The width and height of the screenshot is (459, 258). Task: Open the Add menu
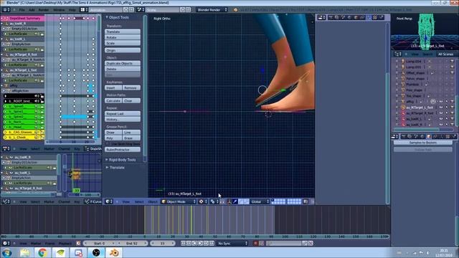(x=32, y=9)
